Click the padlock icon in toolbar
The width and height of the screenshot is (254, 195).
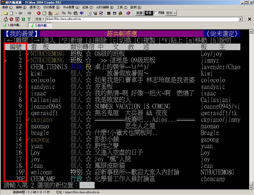pyautogui.click(x=120, y=13)
